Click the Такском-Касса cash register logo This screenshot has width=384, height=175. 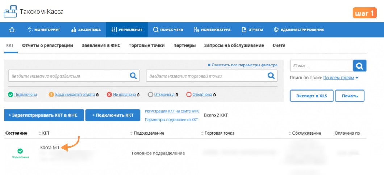click(10, 11)
